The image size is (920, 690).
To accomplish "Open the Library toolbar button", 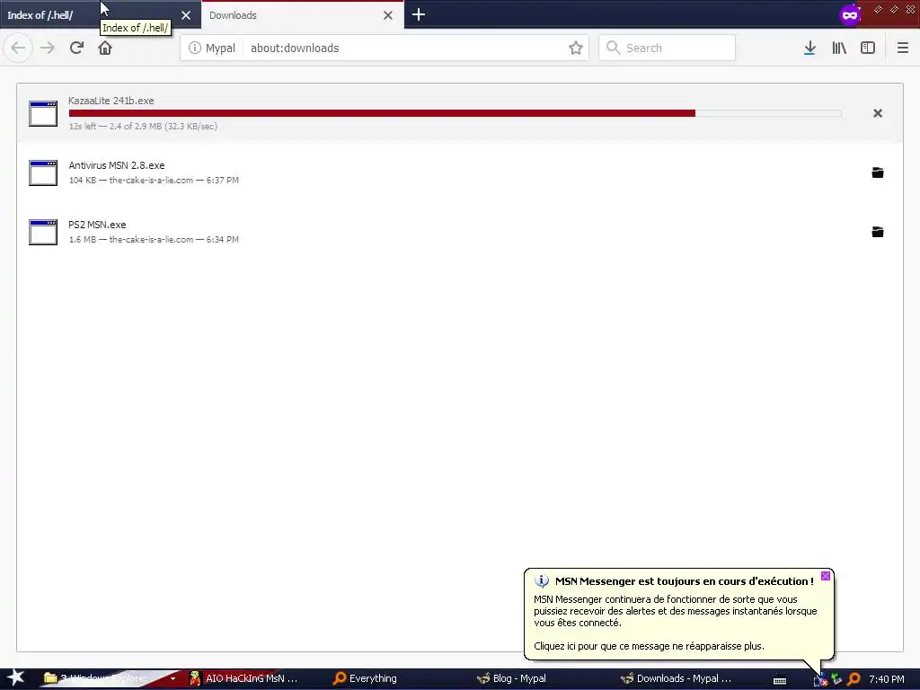I will (x=839, y=49).
